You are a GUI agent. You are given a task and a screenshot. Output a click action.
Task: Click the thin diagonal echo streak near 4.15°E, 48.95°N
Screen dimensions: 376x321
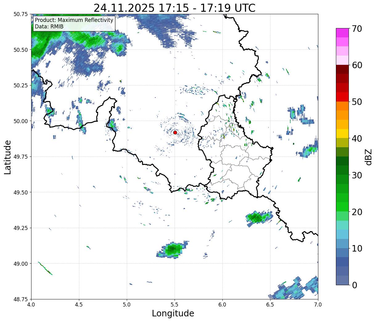tap(45, 268)
